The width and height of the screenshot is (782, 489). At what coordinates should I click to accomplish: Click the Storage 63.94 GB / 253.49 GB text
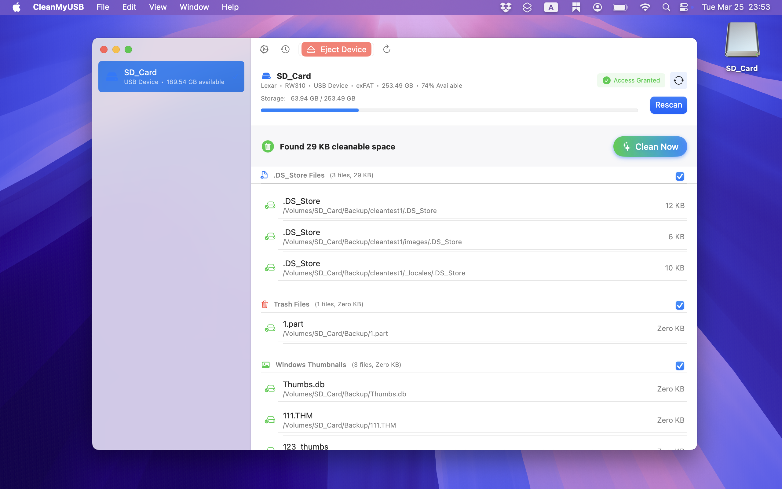(x=308, y=98)
